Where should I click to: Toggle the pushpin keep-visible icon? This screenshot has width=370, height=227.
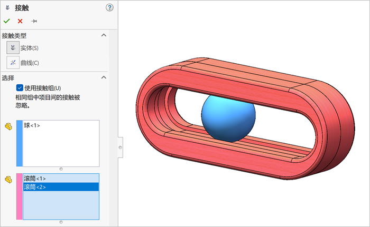[34, 21]
